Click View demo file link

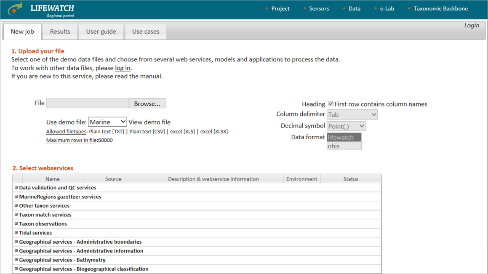pyautogui.click(x=149, y=122)
